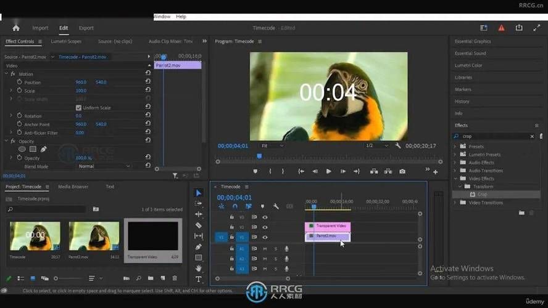The height and width of the screenshot is (308, 548).
Task: Open the Media Browser tab
Action: (x=73, y=187)
